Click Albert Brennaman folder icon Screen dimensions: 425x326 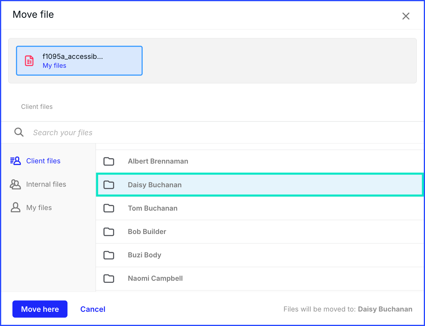click(109, 161)
